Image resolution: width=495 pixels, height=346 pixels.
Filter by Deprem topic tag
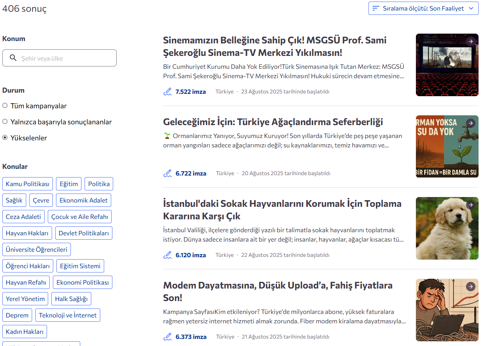(17, 315)
